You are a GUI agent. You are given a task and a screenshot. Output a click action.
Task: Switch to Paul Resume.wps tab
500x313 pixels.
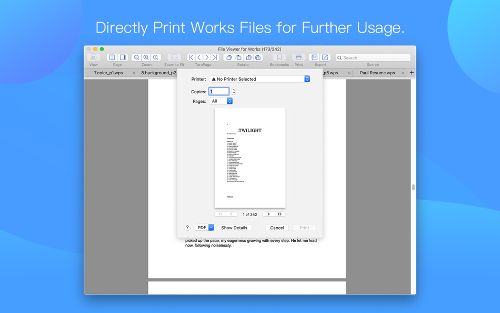tap(377, 73)
